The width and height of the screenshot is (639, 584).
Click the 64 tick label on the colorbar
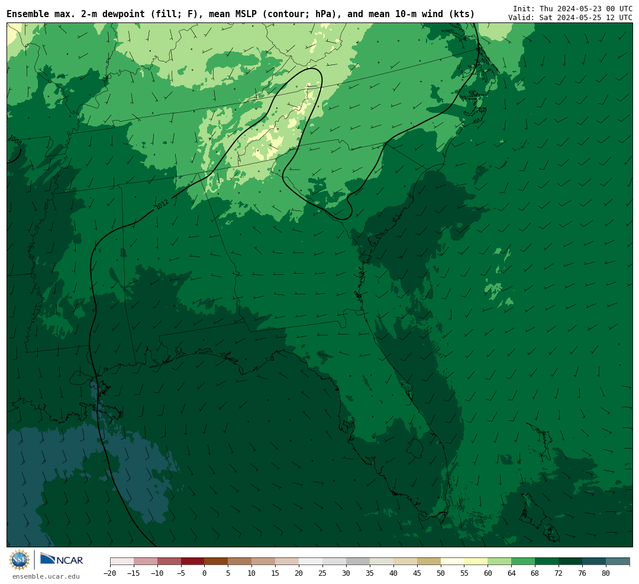pyautogui.click(x=511, y=573)
